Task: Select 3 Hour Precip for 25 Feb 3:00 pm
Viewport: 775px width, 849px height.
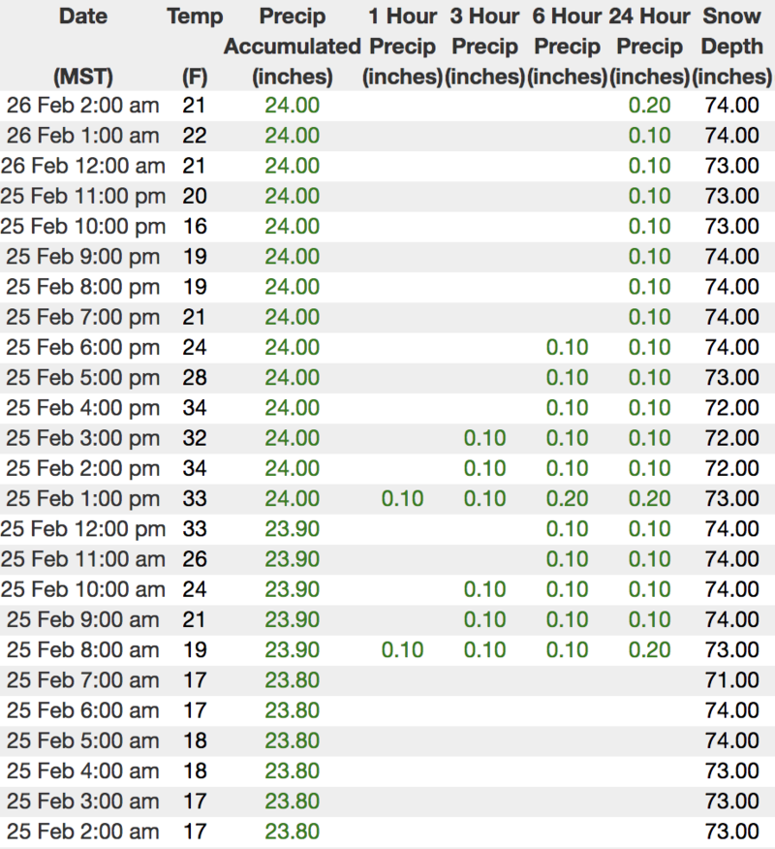Action: [484, 438]
